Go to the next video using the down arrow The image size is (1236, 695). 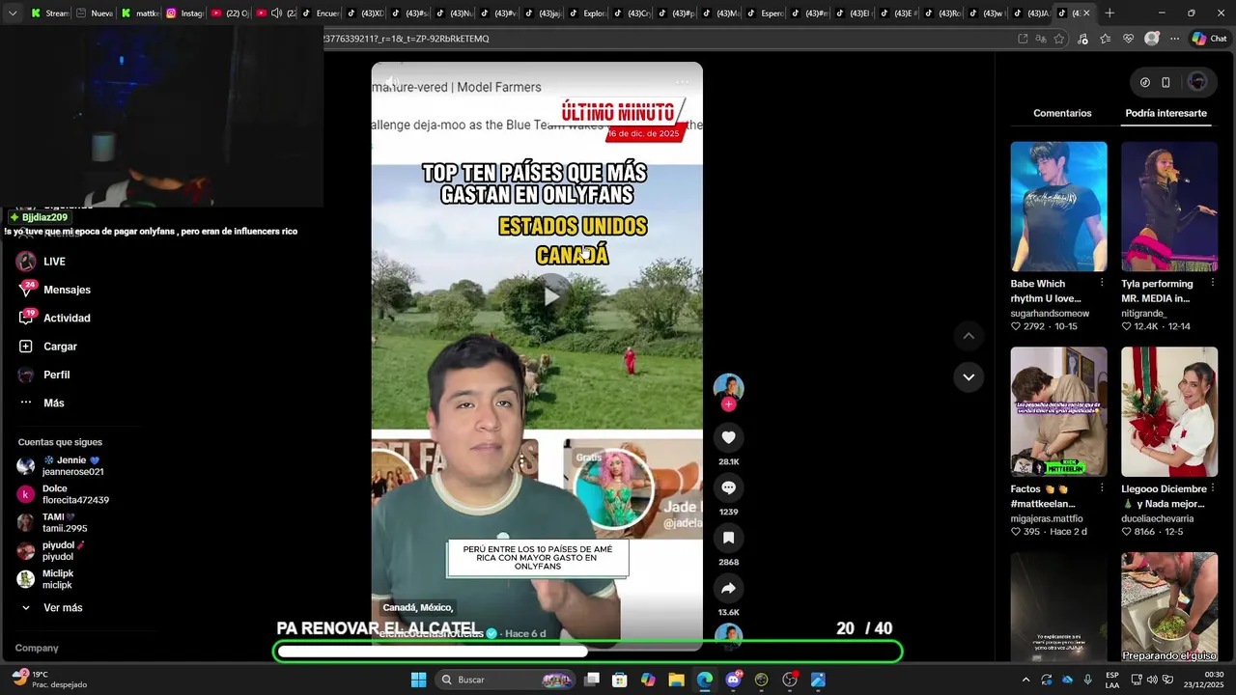tap(969, 376)
